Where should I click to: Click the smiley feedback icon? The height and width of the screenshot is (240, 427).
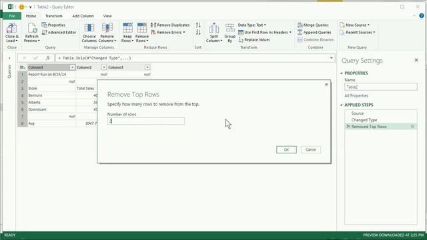pyautogui.click(x=21, y=7)
